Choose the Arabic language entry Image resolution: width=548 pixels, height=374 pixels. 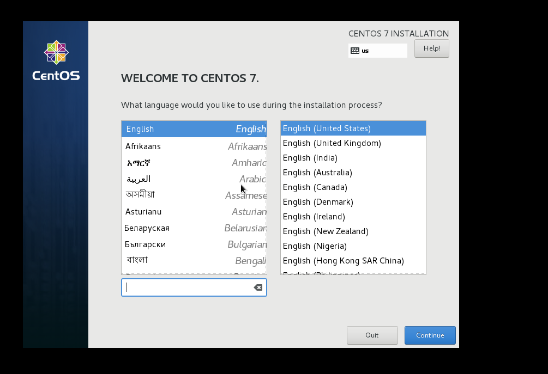click(164, 179)
